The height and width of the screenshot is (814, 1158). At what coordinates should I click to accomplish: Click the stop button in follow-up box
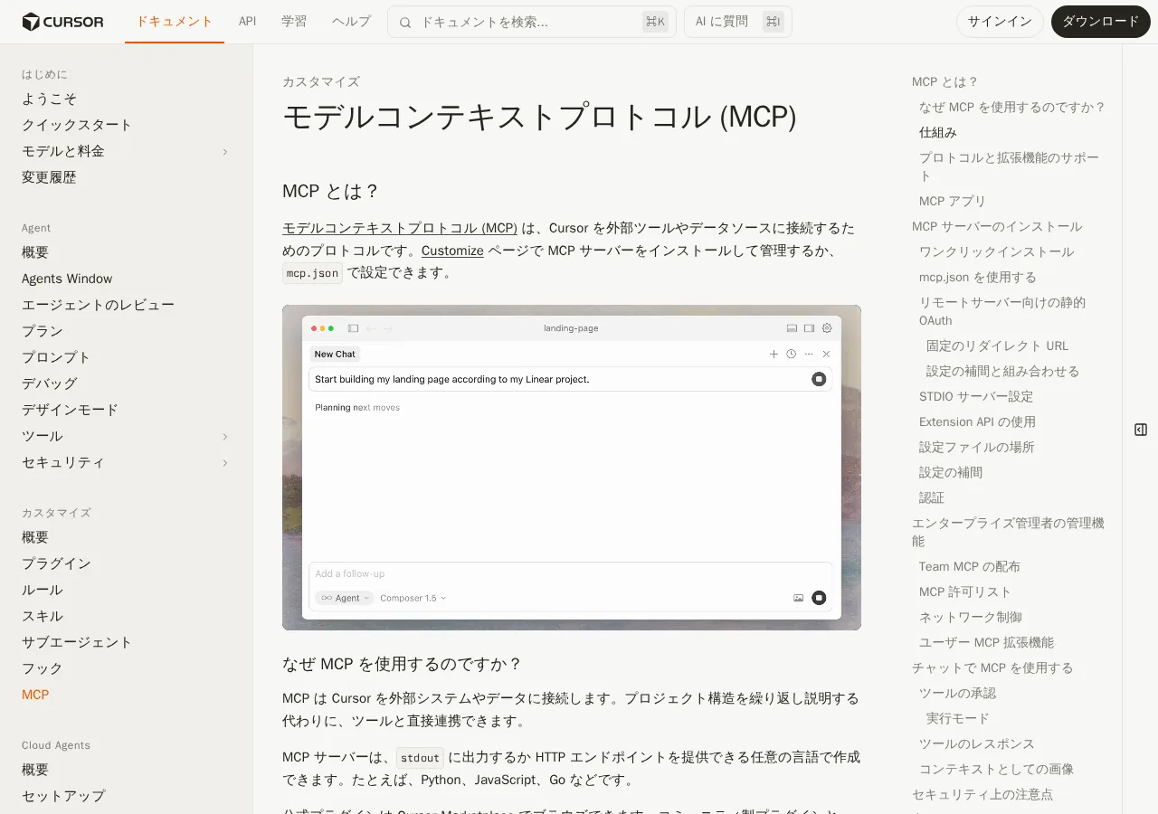[x=819, y=598]
